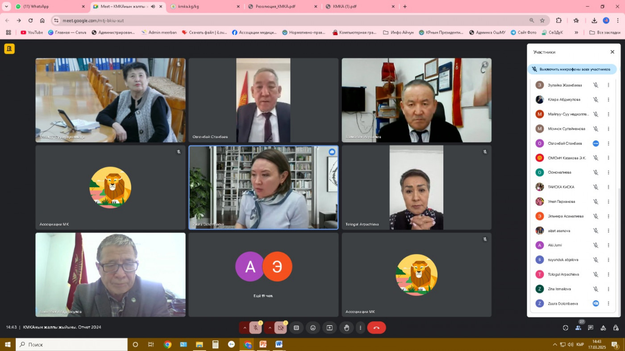This screenshot has width=625, height=351.
Task: Mute all participants' microphones
Action: (x=572, y=69)
